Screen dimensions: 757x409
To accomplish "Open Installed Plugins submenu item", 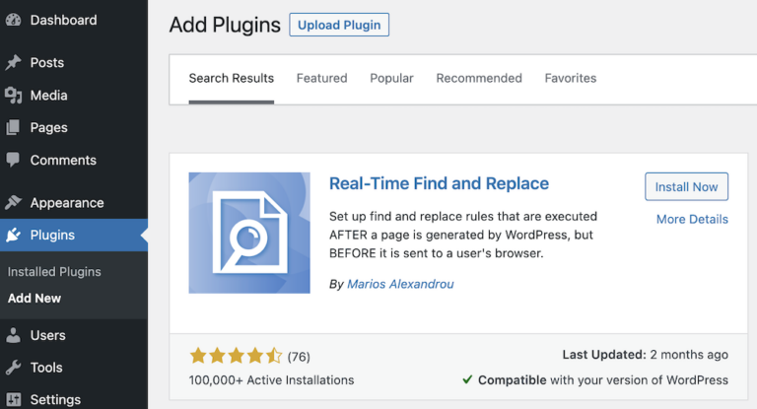I will point(54,271).
